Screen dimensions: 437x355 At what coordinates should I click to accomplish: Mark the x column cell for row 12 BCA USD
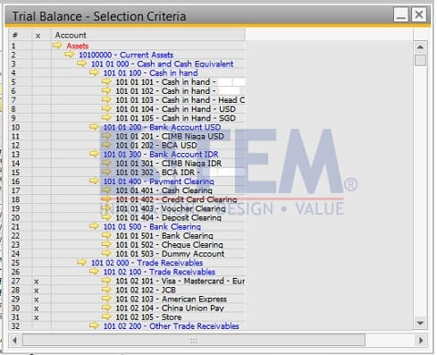(x=41, y=145)
